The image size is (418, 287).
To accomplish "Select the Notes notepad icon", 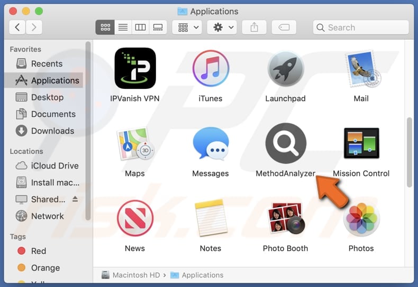I will [211, 218].
